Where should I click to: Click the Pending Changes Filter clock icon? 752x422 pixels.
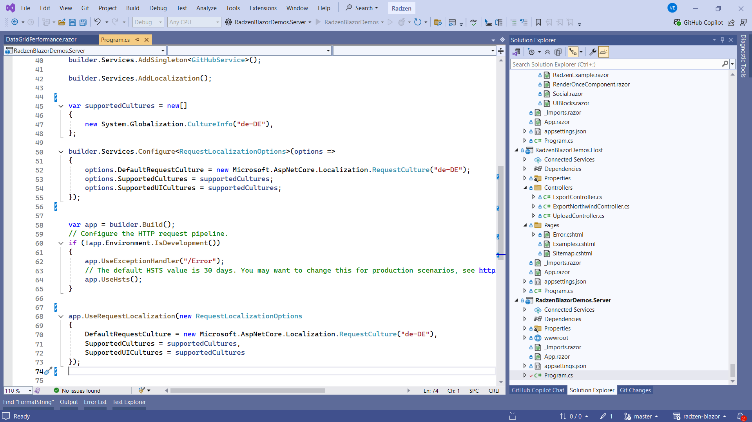tap(531, 52)
